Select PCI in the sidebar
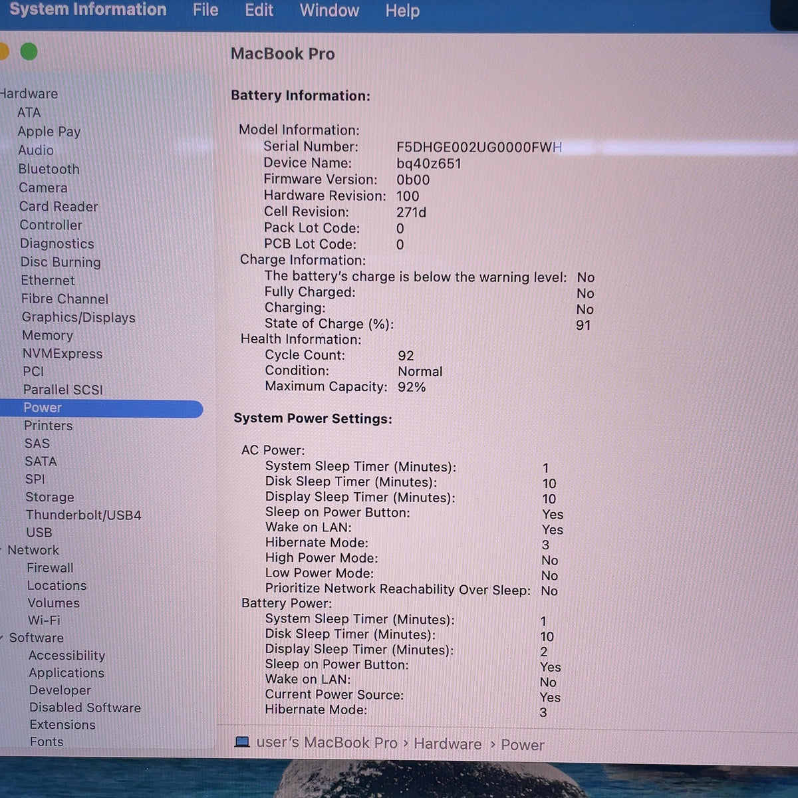This screenshot has height=798, width=798. point(33,372)
